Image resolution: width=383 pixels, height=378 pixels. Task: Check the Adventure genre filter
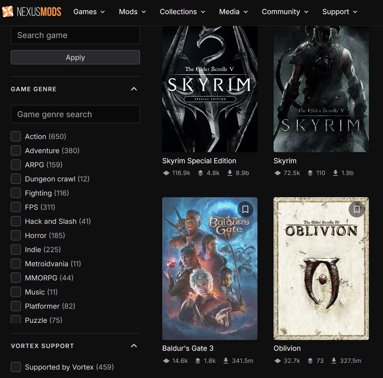(16, 150)
